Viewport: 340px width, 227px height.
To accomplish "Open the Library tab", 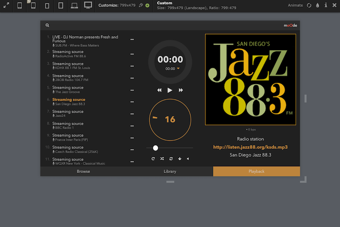I will tap(170, 171).
